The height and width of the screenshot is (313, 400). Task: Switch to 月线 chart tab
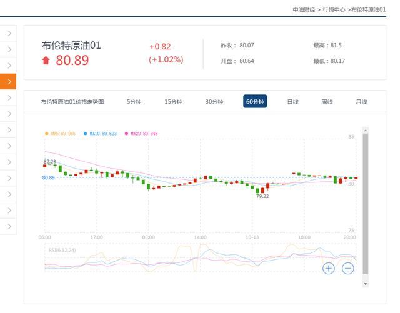pyautogui.click(x=361, y=102)
